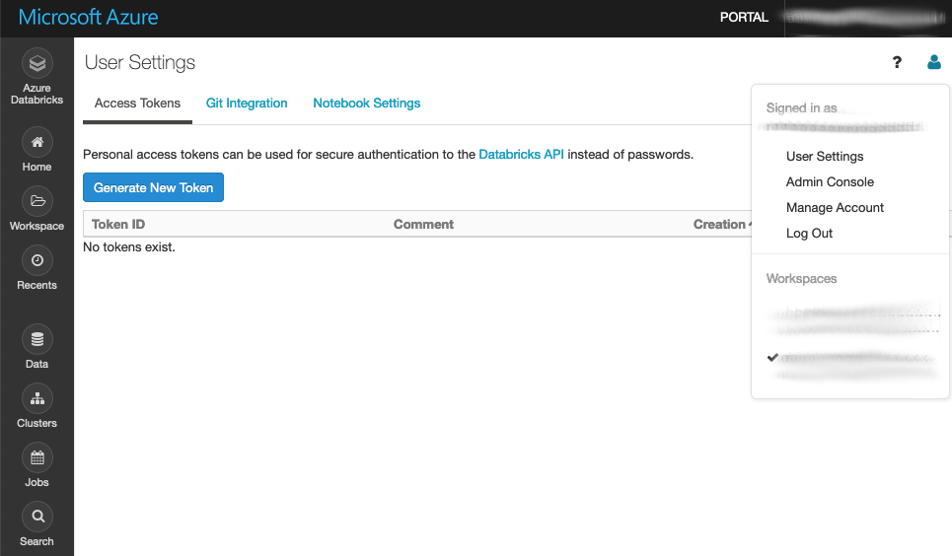Select the checked current workspace entry
The width and height of the screenshot is (952, 556).
851,365
